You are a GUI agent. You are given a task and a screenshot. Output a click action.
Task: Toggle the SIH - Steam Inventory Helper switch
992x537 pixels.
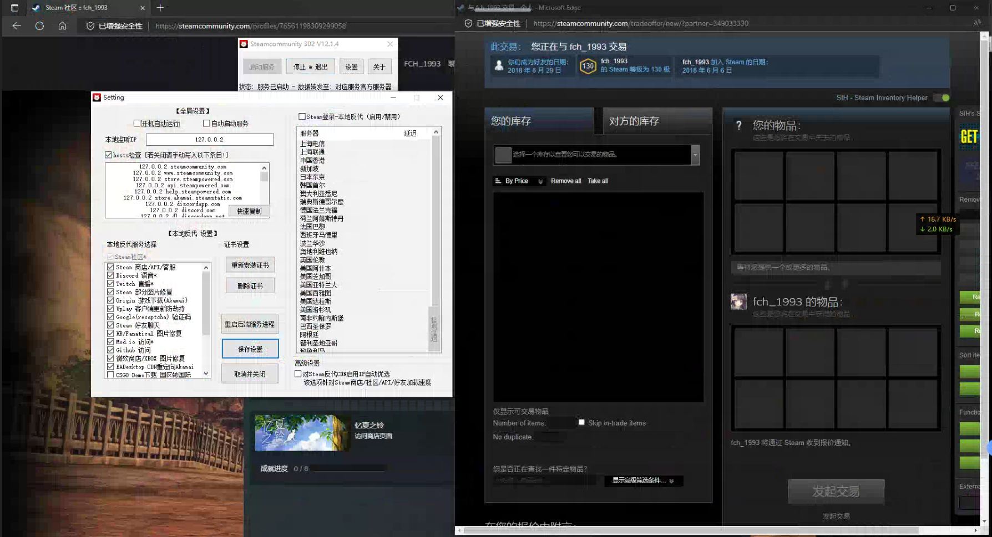point(941,98)
